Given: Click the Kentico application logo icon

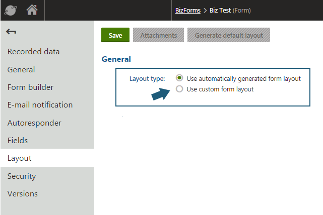Looking at the screenshot, I should tap(11, 10).
